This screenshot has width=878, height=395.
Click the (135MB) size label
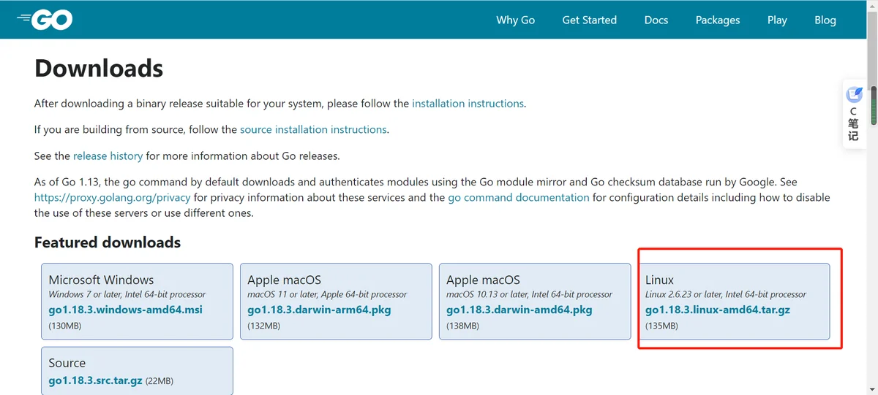[661, 326]
